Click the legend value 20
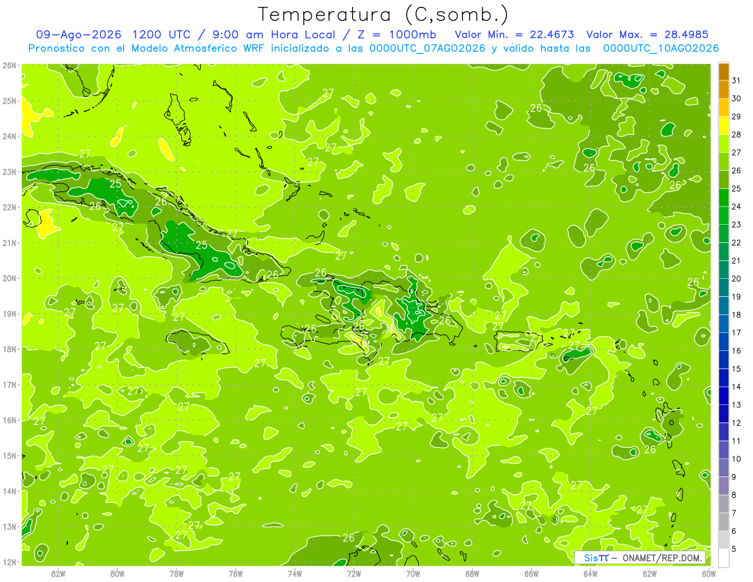The width and height of the screenshot is (753, 582). coord(737,278)
